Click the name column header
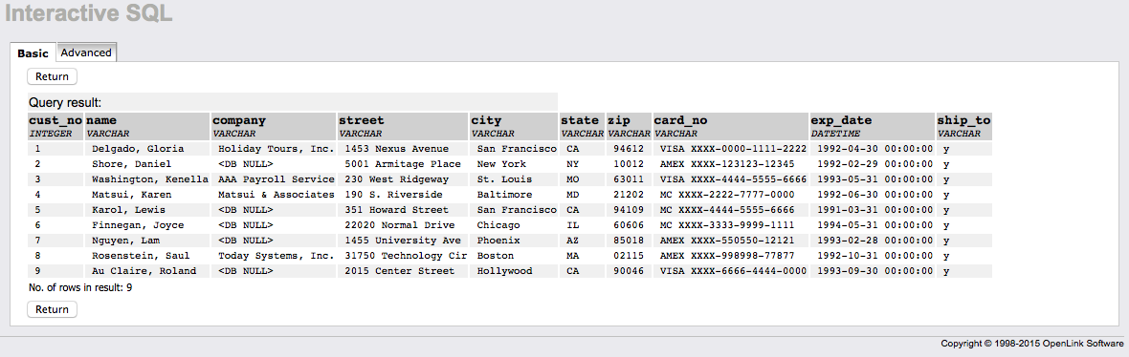 101,120
